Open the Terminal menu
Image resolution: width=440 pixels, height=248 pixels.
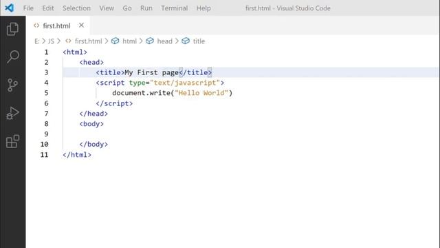tap(174, 8)
